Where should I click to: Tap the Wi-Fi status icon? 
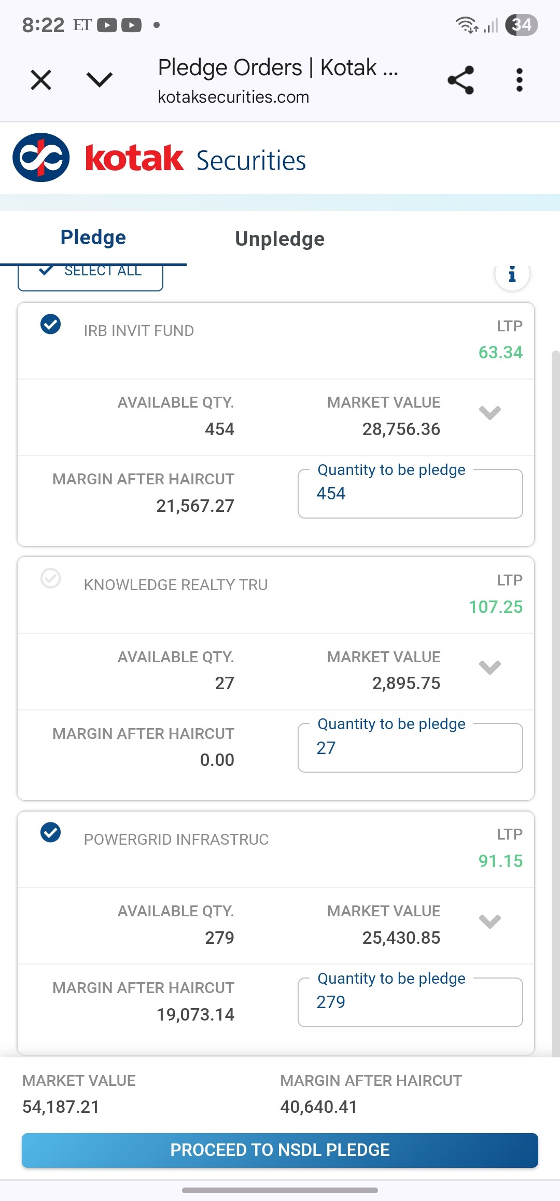click(466, 25)
